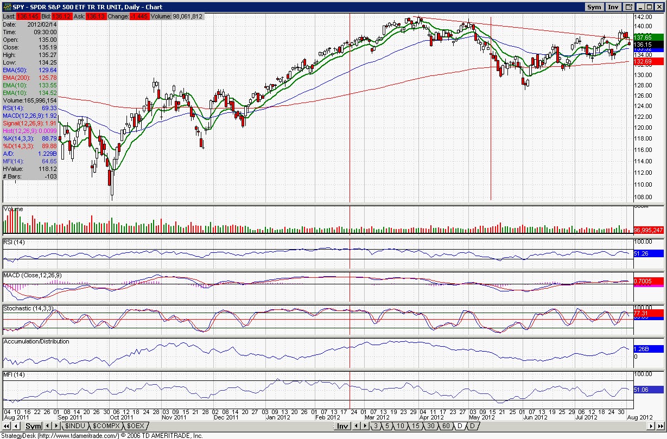This screenshot has width=667, height=439.
Task: Click the # Bars -103 row
Action: (x=30, y=176)
